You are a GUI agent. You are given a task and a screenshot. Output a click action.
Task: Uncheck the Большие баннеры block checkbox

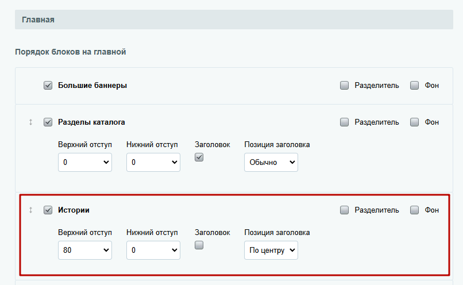coord(48,86)
